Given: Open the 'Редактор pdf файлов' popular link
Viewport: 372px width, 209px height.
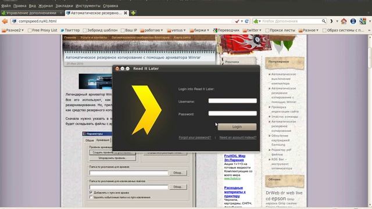Looking at the screenshot, I should coord(281,152).
